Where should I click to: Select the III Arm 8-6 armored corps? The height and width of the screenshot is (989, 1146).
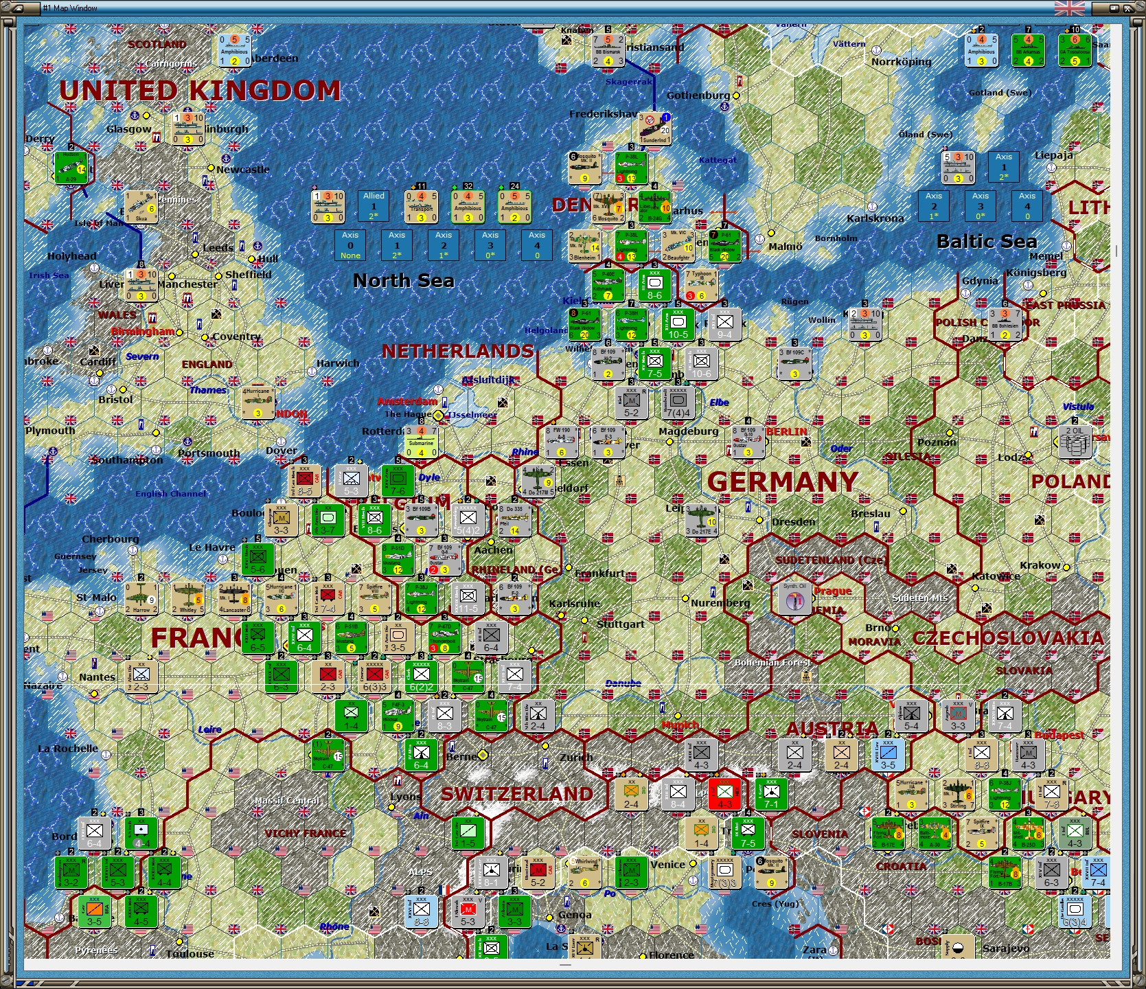coord(654,285)
